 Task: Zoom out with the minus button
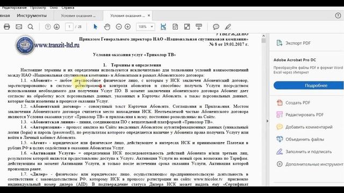(x=119, y=27)
